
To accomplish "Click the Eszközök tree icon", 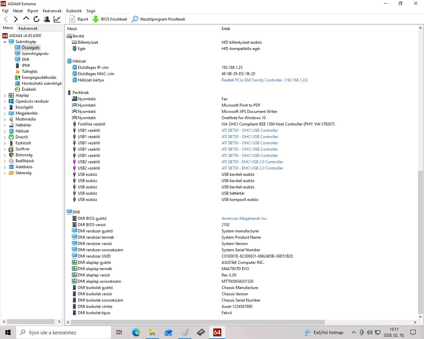I will pyautogui.click(x=11, y=143).
